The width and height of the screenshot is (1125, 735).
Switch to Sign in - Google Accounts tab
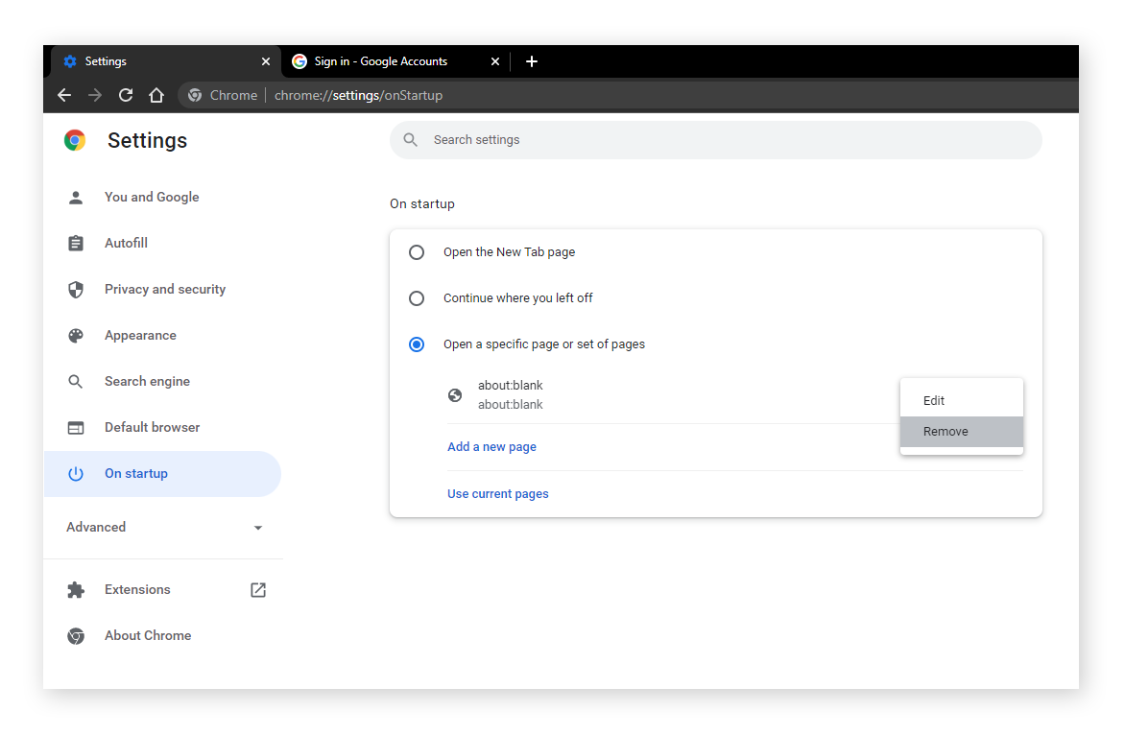[395, 61]
